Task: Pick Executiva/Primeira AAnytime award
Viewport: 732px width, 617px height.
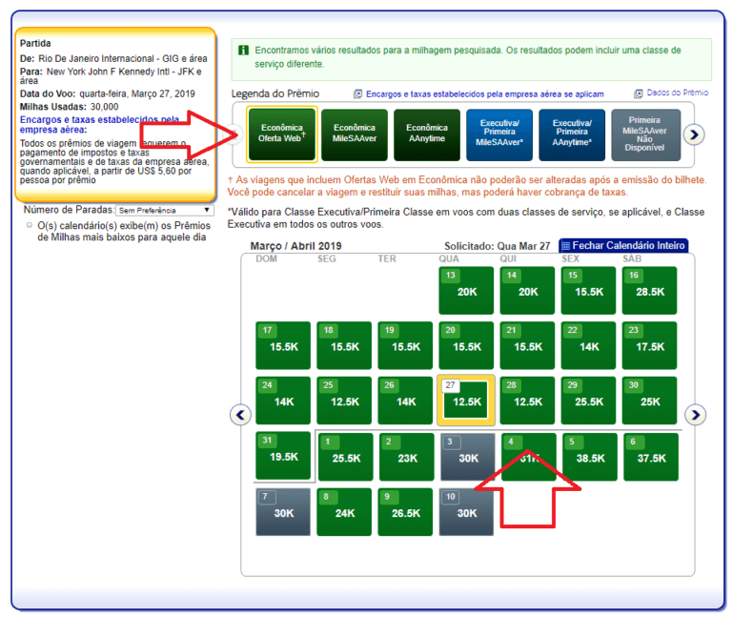Action: click(572, 134)
